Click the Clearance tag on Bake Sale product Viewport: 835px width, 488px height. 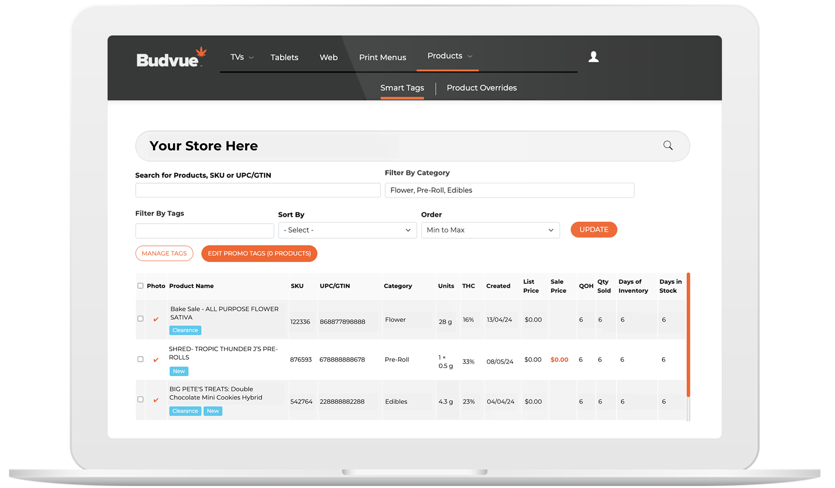(x=185, y=330)
